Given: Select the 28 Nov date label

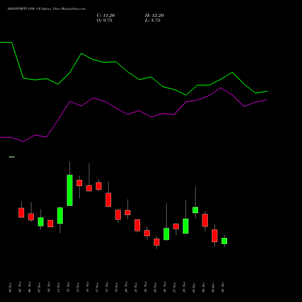Looking at the screenshot, I should click(x=184, y=288).
